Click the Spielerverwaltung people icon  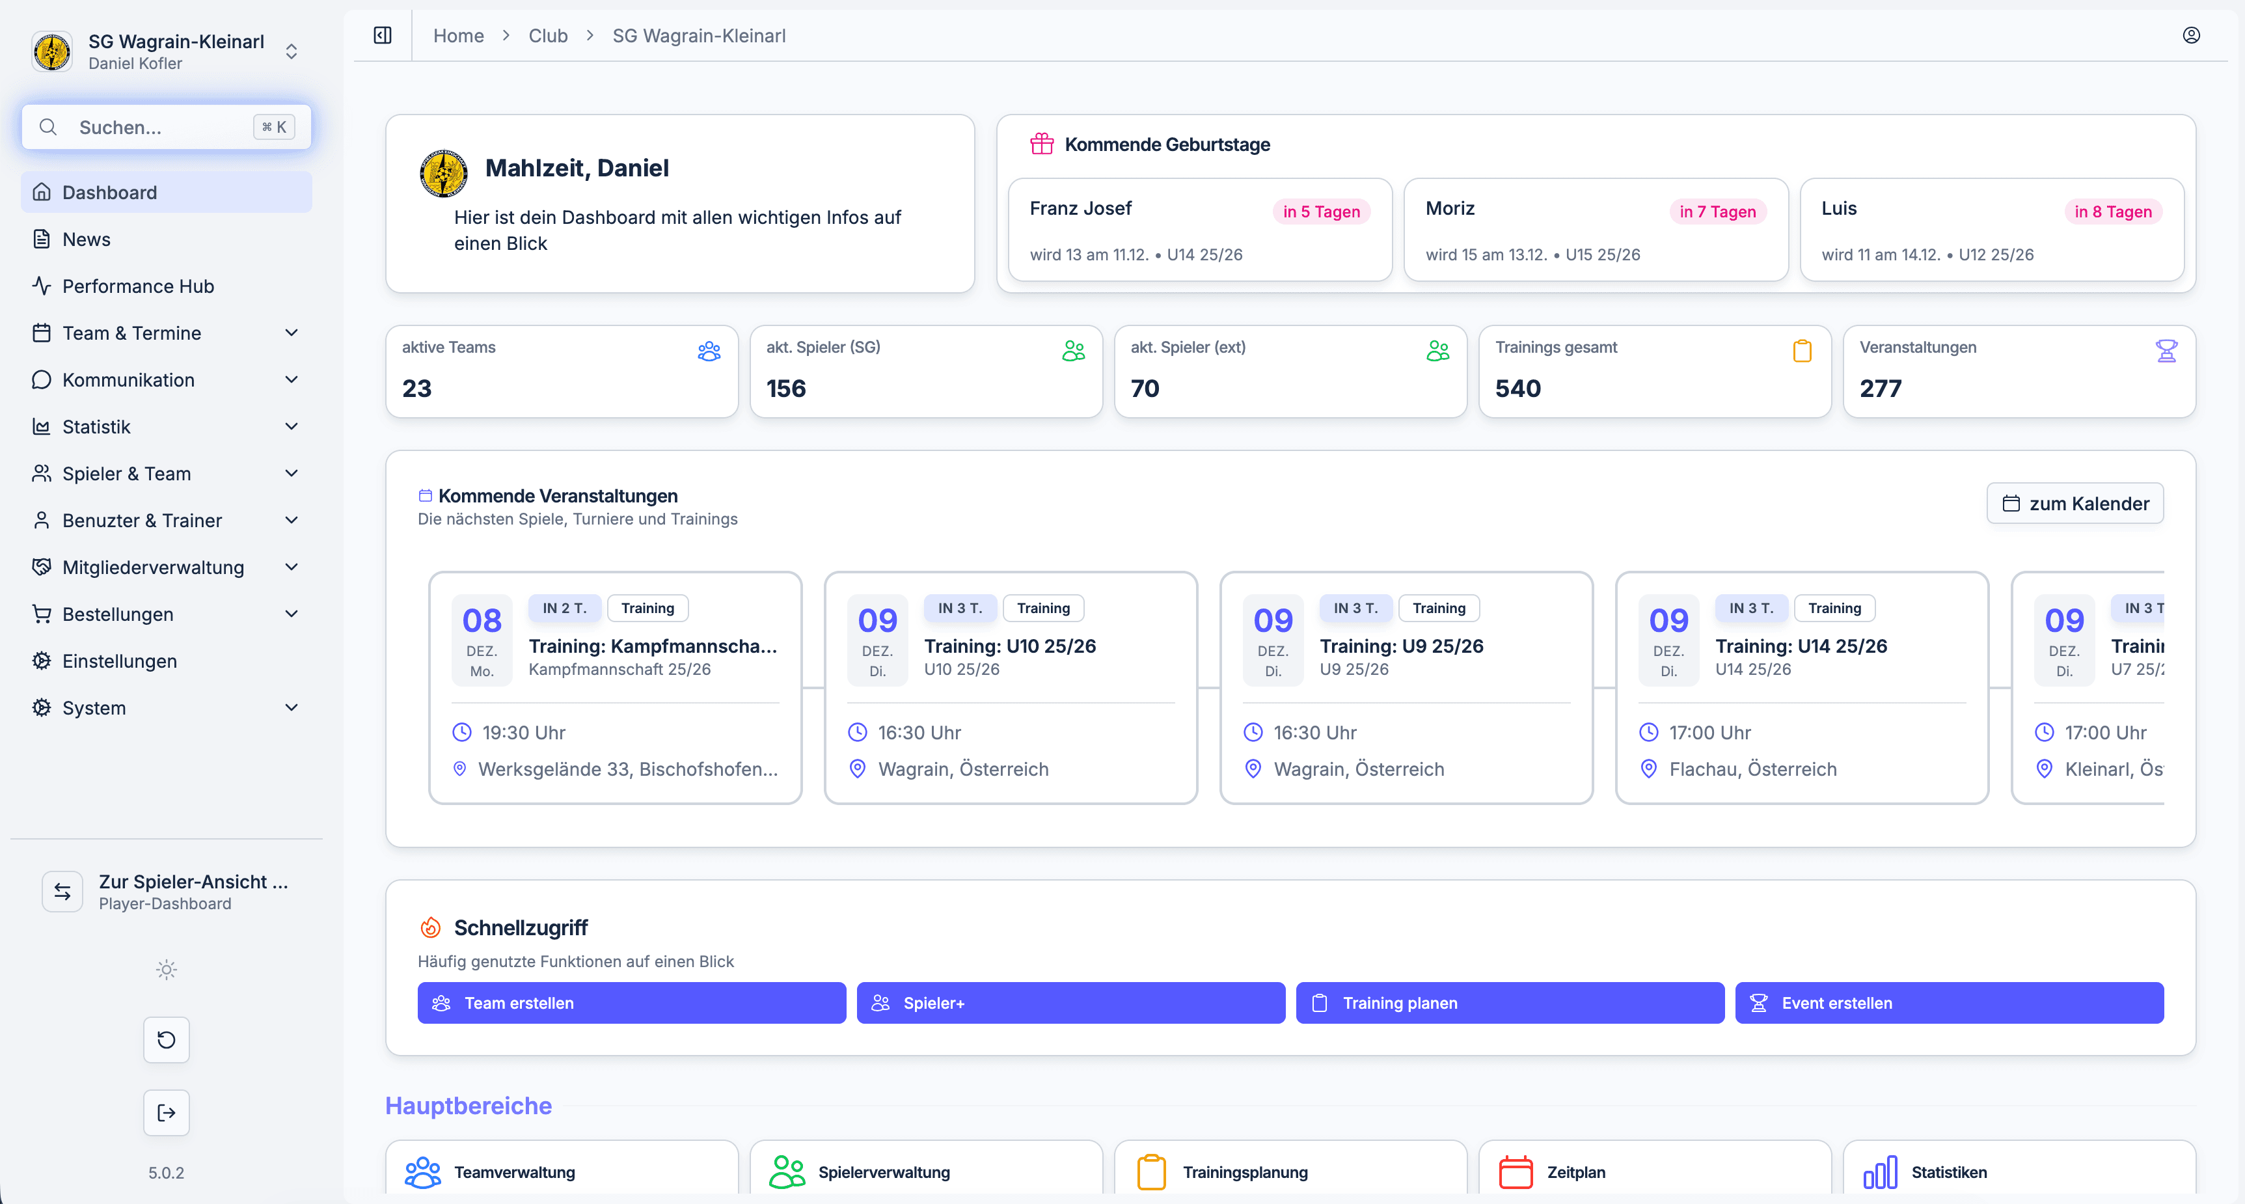pyautogui.click(x=788, y=1173)
